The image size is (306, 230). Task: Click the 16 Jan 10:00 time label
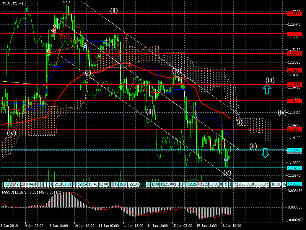click(x=231, y=225)
